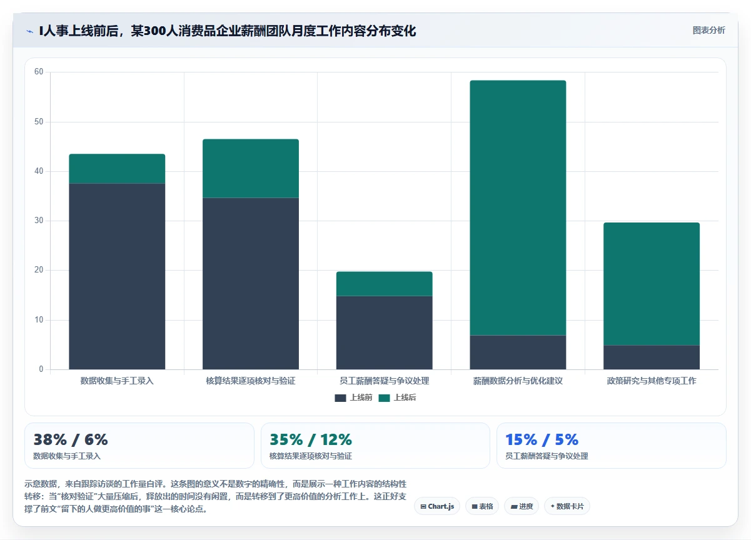The width and height of the screenshot is (751, 540).
Task: Toggle the 上线前 legend item
Action: (353, 397)
